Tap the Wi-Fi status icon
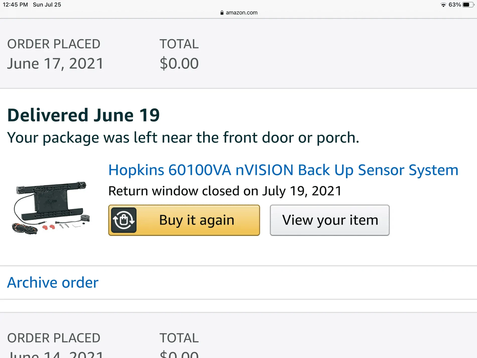Viewport: 477px width, 358px height. point(443,5)
